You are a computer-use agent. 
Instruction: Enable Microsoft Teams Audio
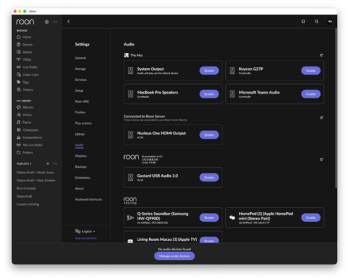311,94
